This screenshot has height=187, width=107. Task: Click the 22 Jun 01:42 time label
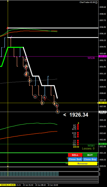point(28,185)
